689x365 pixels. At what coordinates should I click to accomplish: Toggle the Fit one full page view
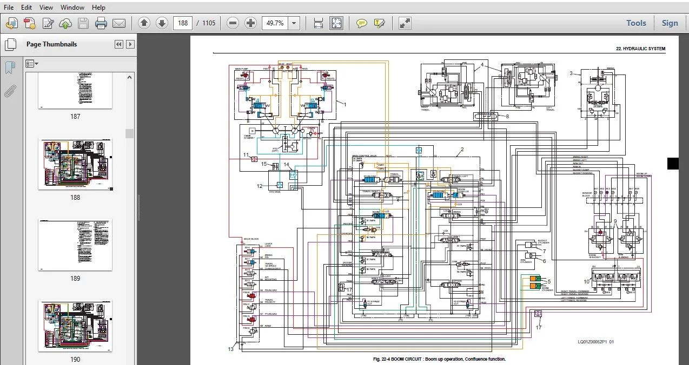point(336,23)
